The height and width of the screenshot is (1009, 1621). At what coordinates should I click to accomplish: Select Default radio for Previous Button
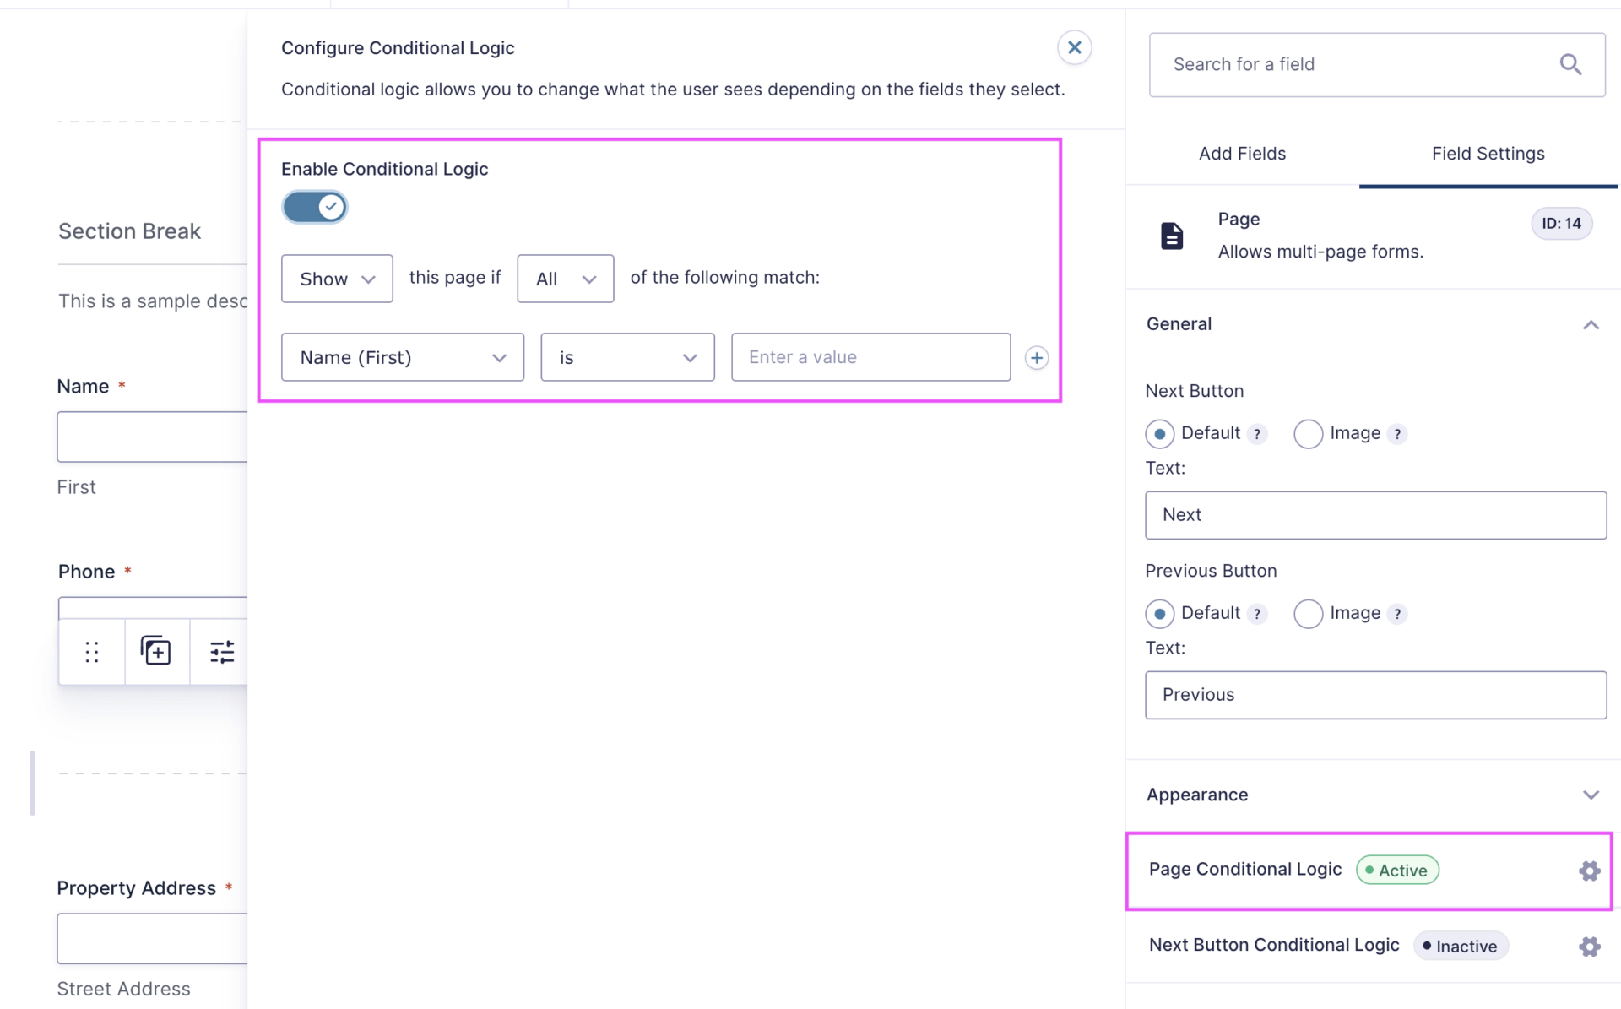[1159, 614]
